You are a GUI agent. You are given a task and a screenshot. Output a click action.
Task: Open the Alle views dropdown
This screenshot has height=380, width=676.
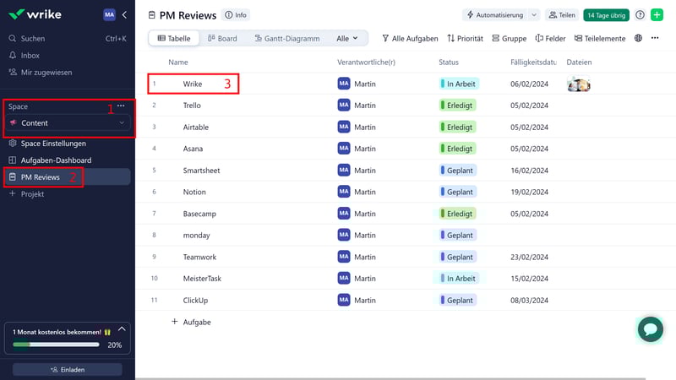[346, 39]
